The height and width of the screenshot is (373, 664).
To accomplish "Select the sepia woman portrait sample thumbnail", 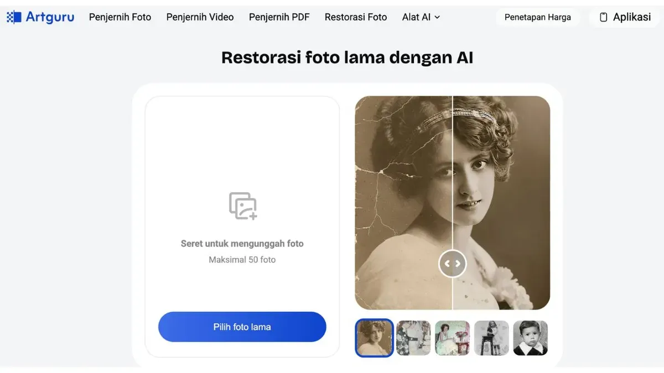I will 374,338.
